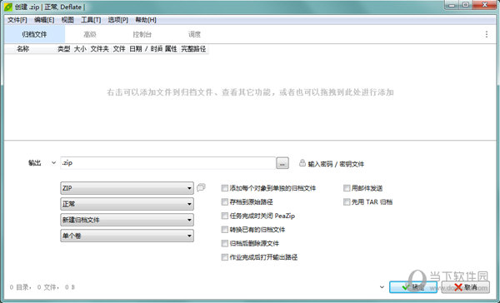Switch to the 调度 tab
Image resolution: width=500 pixels, height=303 pixels.
tap(194, 34)
